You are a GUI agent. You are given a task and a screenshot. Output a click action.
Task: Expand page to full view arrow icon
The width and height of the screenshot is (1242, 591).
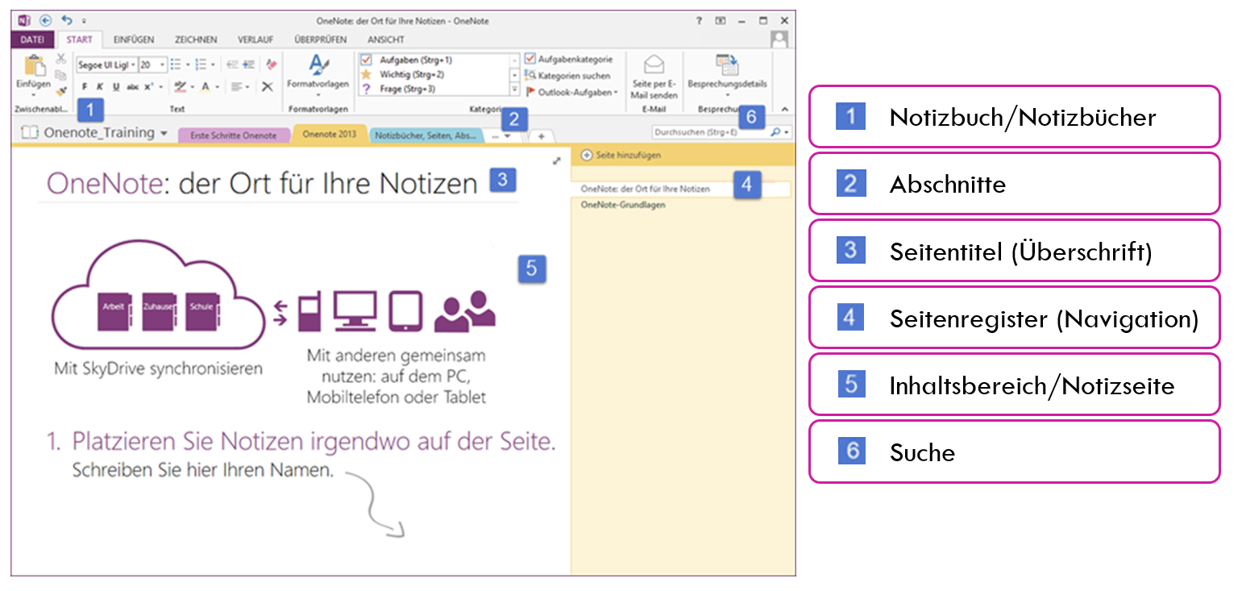click(x=556, y=161)
